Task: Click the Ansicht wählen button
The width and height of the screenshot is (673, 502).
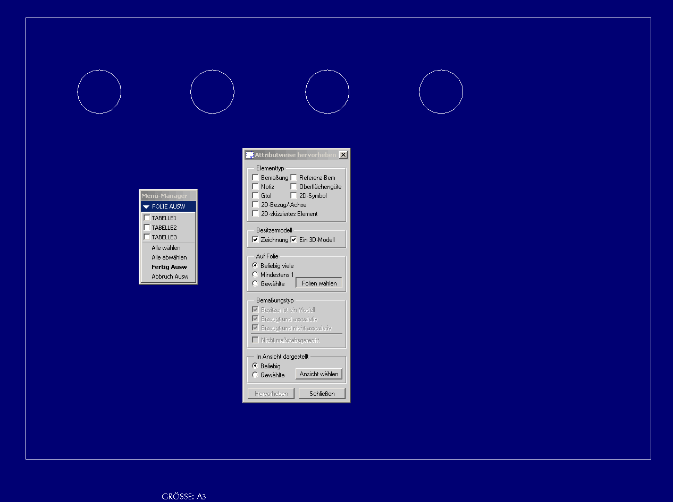Action: (x=319, y=374)
